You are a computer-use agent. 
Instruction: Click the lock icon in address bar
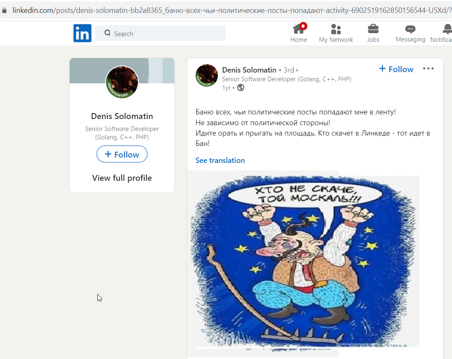4,10
